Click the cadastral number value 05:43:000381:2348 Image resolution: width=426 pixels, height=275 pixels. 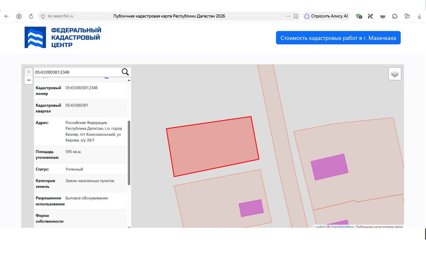[81, 88]
